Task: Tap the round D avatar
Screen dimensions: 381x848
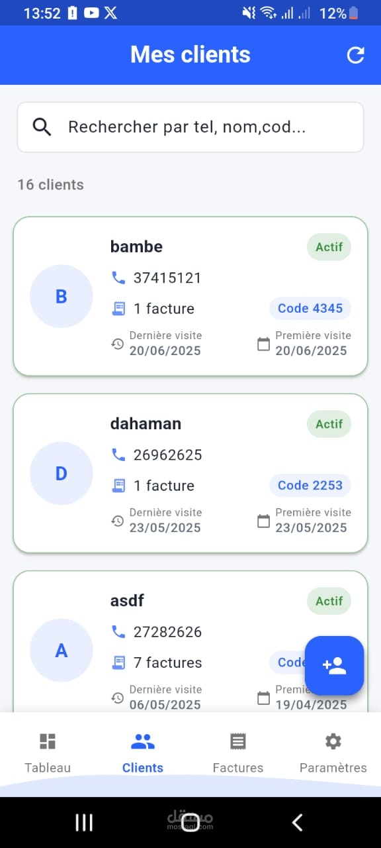Action: tap(62, 473)
